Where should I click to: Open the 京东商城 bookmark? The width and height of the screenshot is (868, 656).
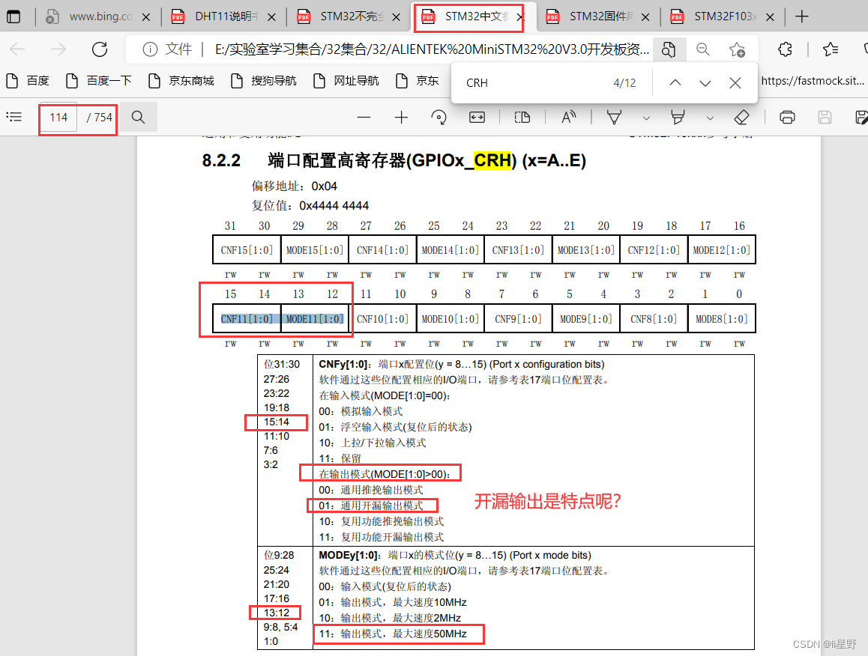181,80
